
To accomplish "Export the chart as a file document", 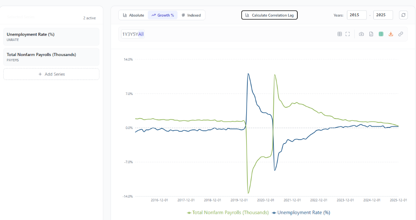I will (371, 34).
